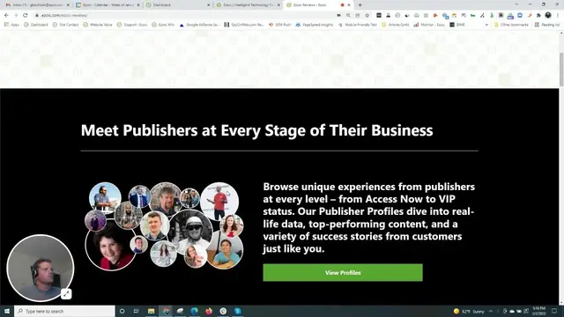
Task: Open the Chrome profile avatar icon
Action: [x=548, y=15]
